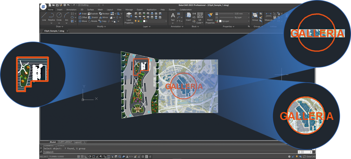Click settings gear in status bar
The width and height of the screenshot is (351, 159).
tap(290, 157)
